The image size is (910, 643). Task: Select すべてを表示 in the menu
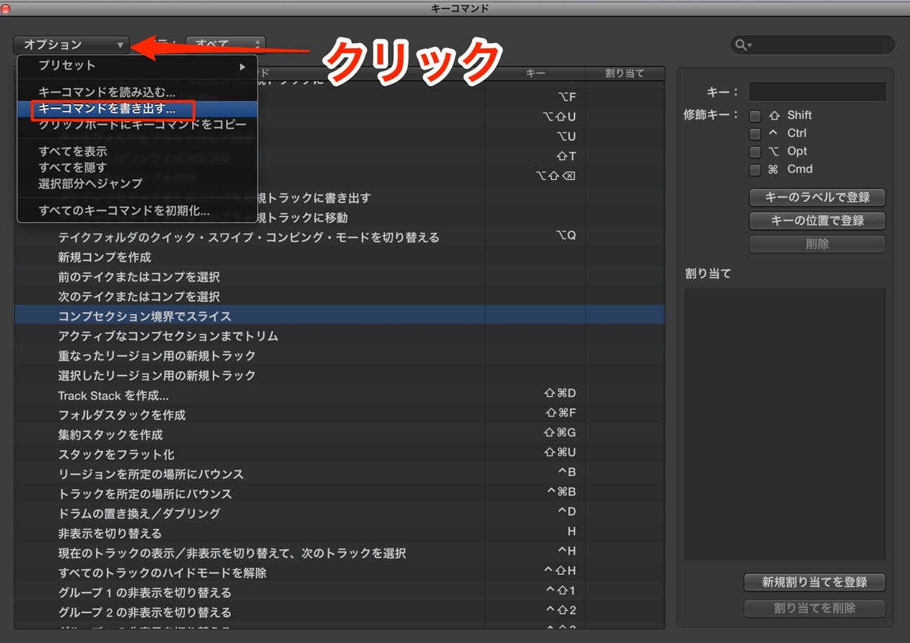[x=137, y=151]
